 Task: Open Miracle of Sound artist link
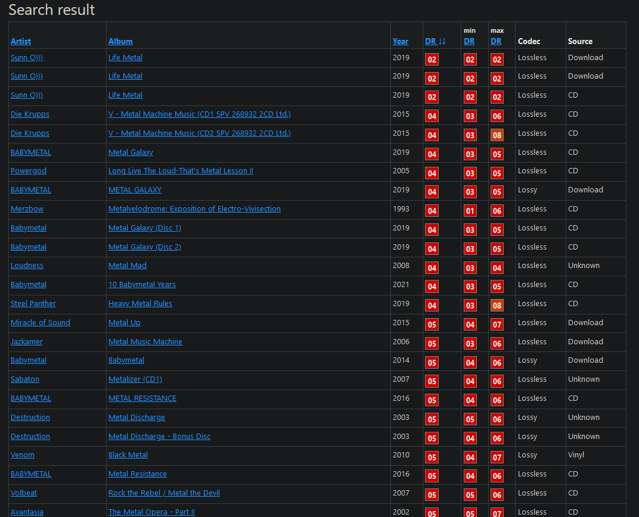coord(41,322)
